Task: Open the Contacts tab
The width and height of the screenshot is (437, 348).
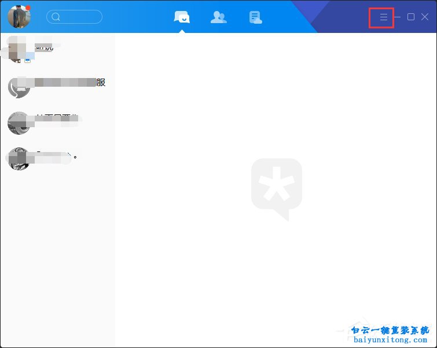Action: [218, 17]
